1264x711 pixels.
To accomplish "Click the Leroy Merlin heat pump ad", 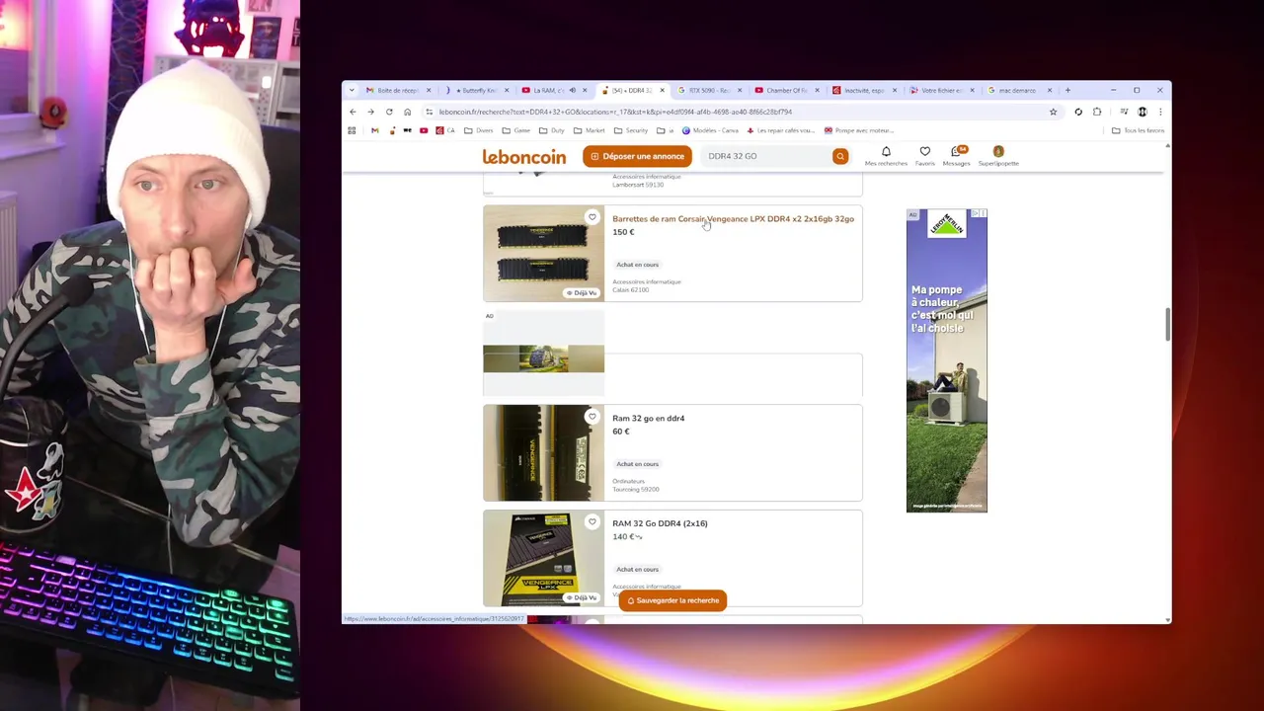I will coord(946,360).
